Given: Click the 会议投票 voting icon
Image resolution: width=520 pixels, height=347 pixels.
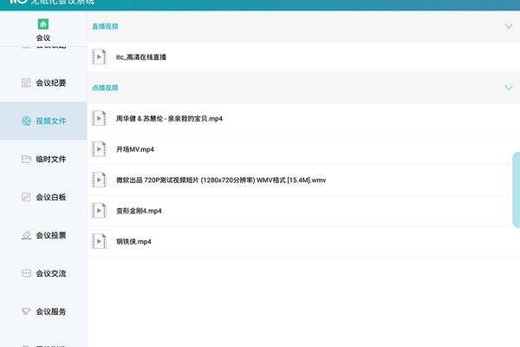Looking at the screenshot, I should (26, 235).
